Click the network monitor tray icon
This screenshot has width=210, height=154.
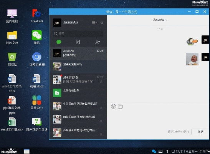[x=173, y=151]
